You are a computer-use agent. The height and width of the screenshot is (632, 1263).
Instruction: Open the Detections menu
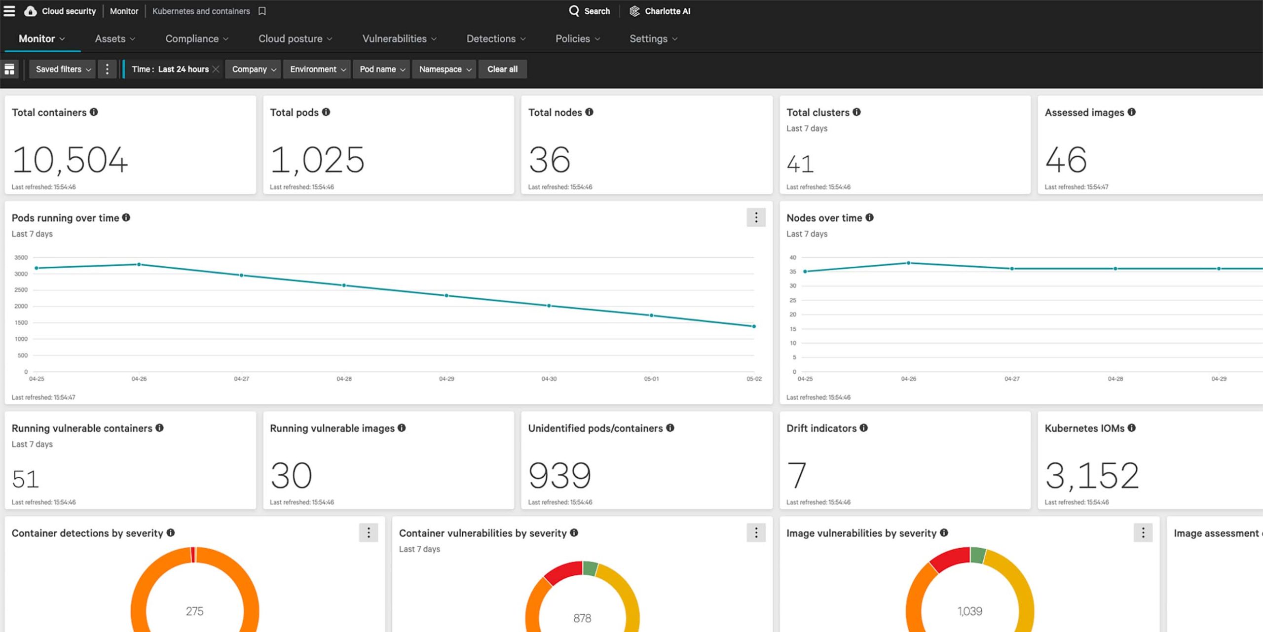click(x=496, y=38)
